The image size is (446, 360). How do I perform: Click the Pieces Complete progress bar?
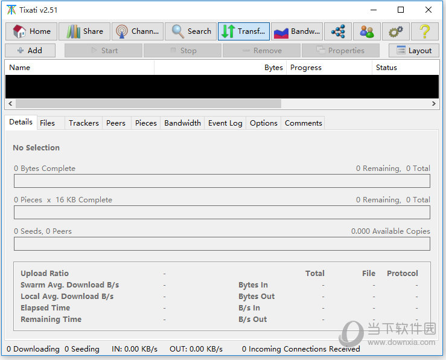tap(222, 212)
